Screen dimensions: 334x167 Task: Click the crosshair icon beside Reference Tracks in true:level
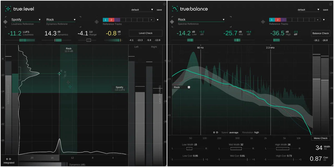(x=96, y=21)
